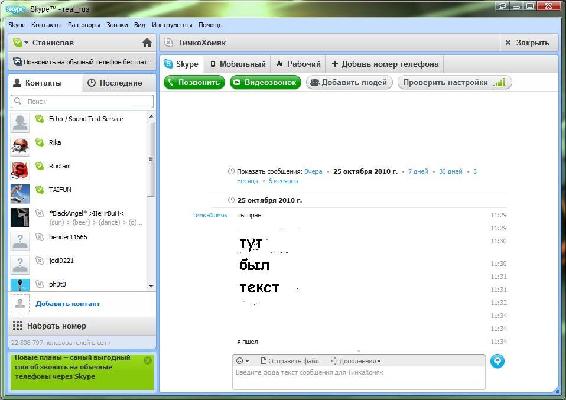Select the Skype tab in the conversation
Screen dimensions: 566x400
pos(181,64)
